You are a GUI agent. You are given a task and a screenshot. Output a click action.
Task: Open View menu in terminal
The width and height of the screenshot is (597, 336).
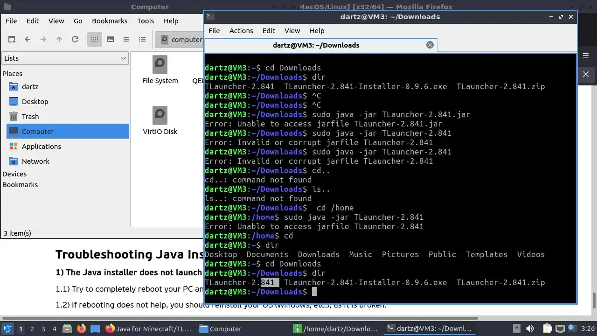point(292,31)
